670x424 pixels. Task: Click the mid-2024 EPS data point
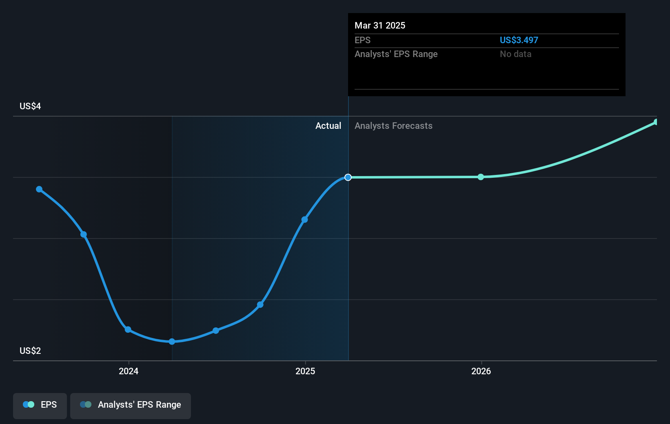tap(216, 331)
